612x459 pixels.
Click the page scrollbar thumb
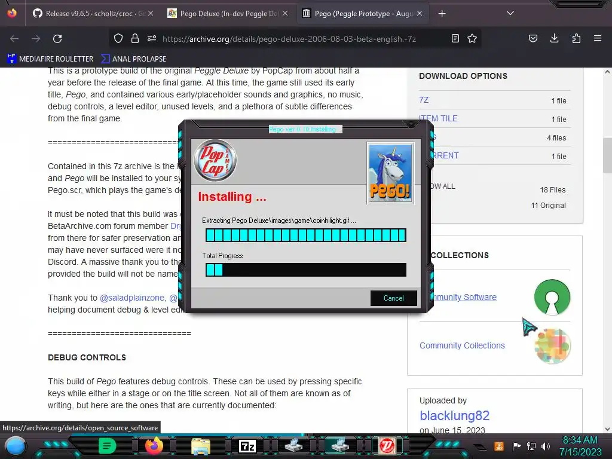tap(607, 155)
